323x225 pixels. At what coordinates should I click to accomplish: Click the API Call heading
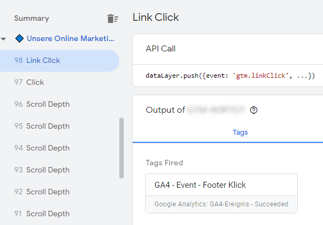click(x=160, y=49)
